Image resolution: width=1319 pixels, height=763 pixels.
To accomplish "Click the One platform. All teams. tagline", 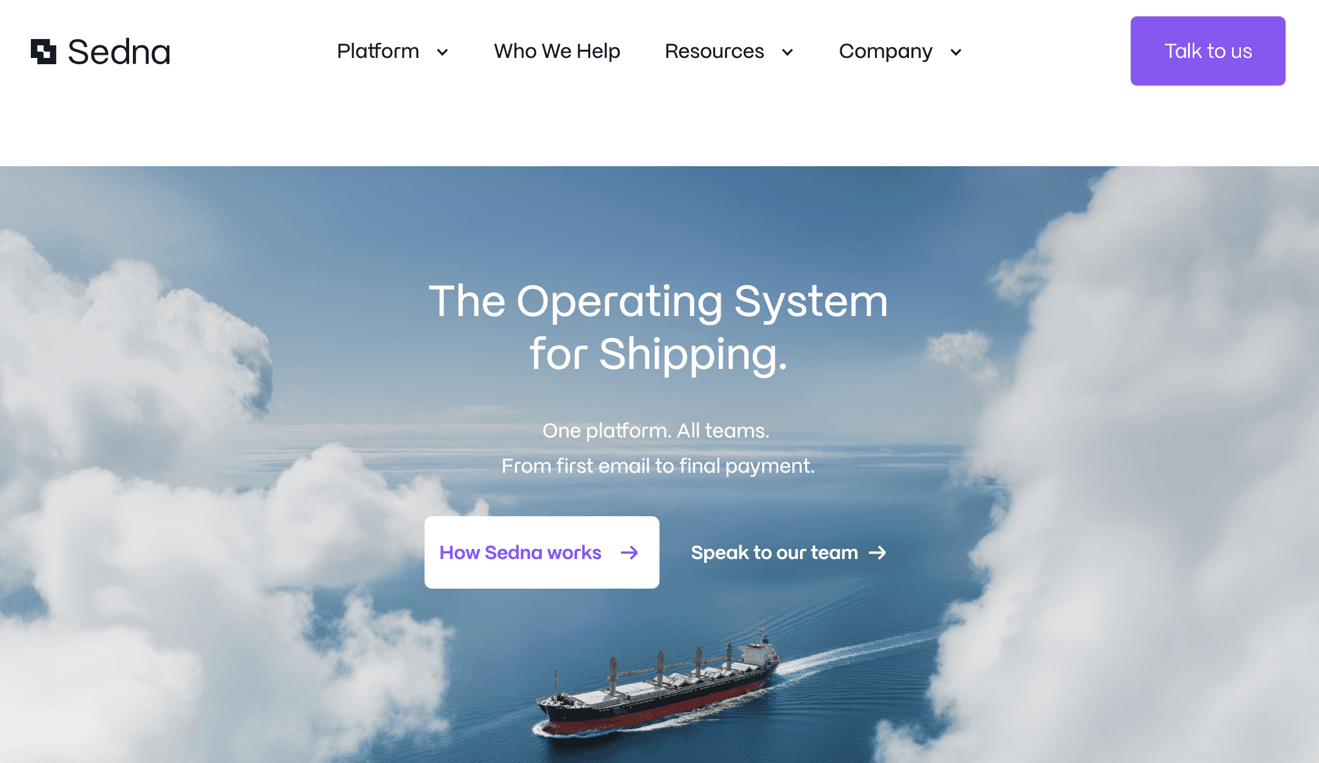I will pos(656,431).
